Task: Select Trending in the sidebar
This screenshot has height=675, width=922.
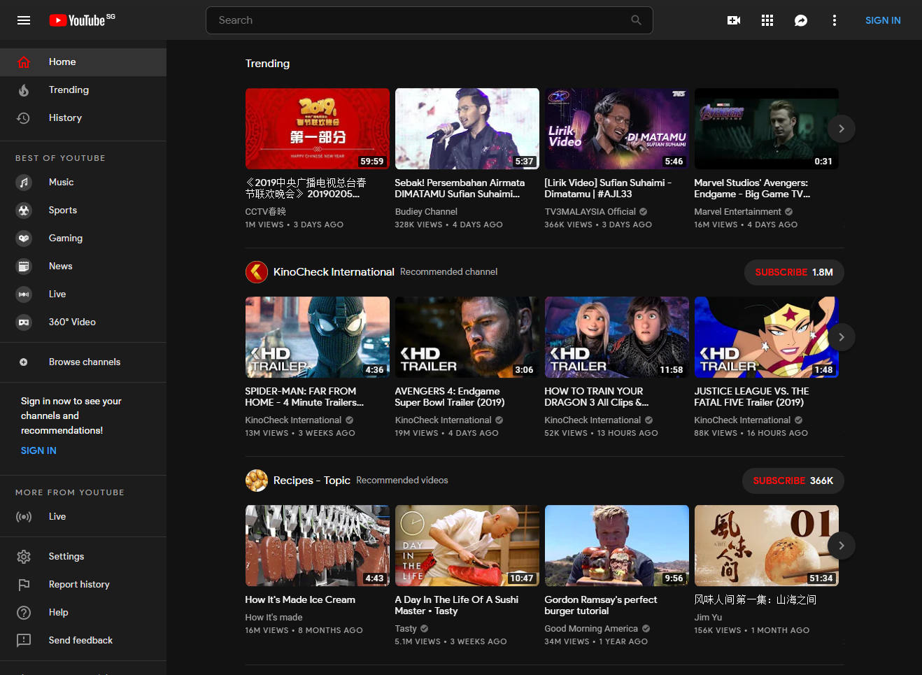Action: (69, 90)
